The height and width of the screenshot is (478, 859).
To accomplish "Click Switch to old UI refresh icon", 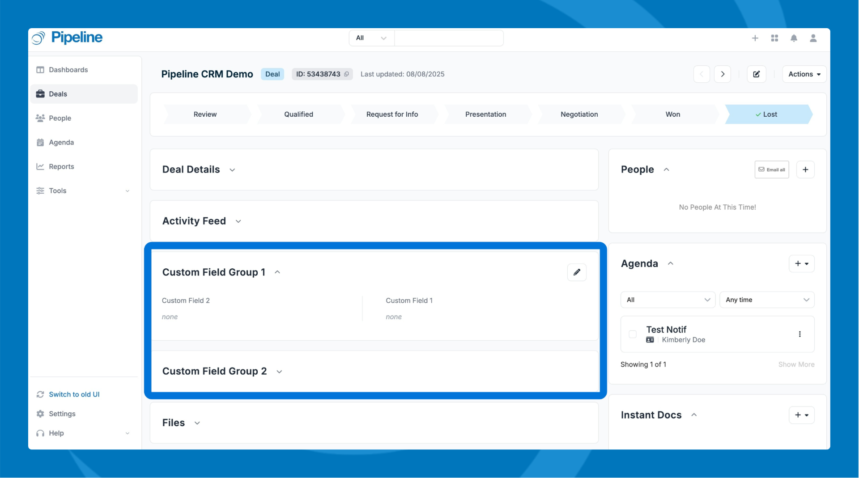I will 40,394.
